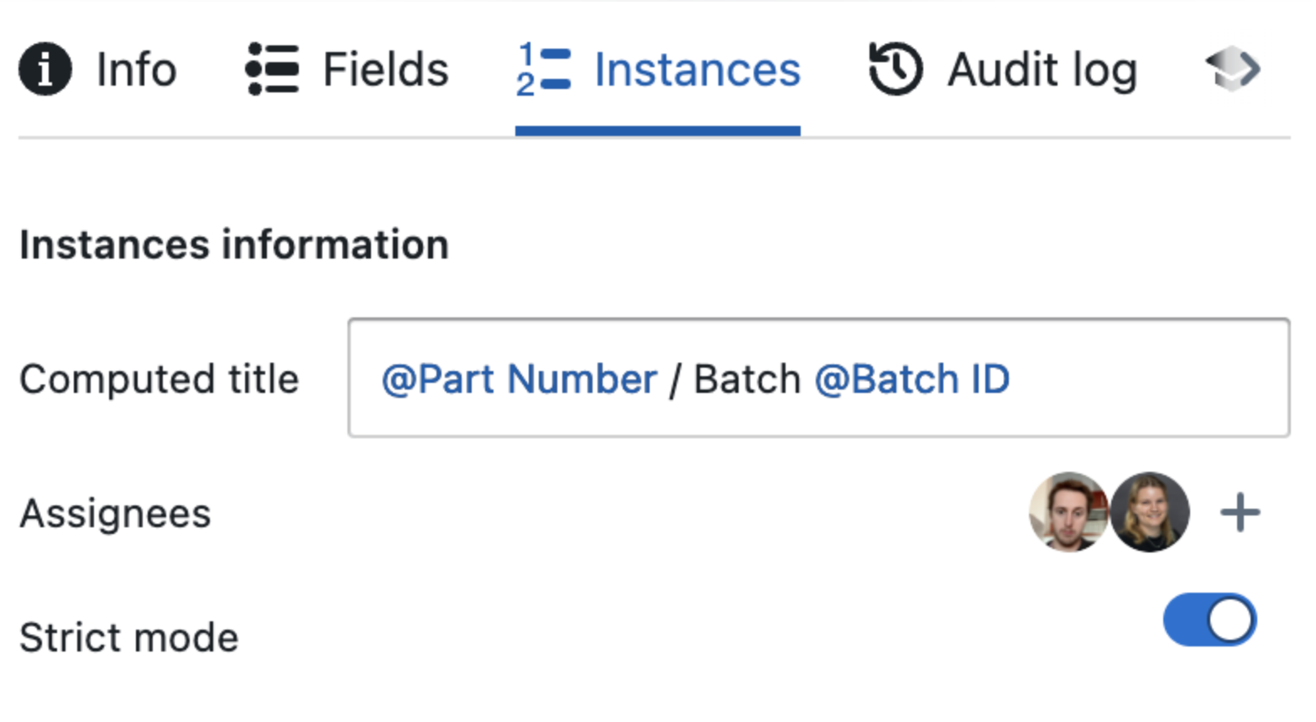Click the @Part Number mention token
1316x722 pixels.
[x=520, y=379]
